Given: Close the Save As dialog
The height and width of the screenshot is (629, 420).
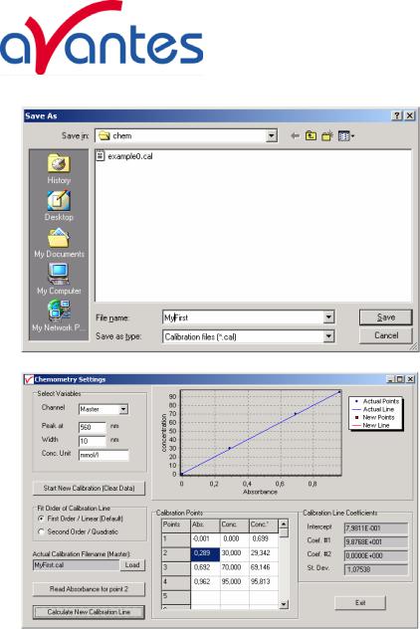Looking at the screenshot, I should [410, 115].
